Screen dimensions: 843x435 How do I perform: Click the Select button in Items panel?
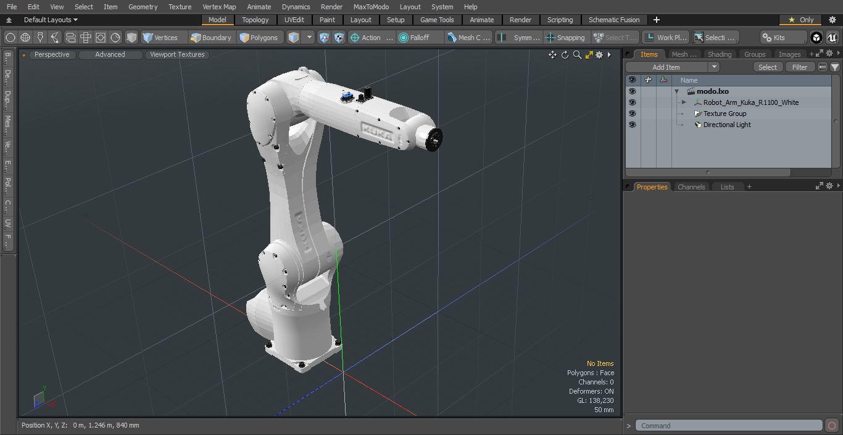point(768,67)
